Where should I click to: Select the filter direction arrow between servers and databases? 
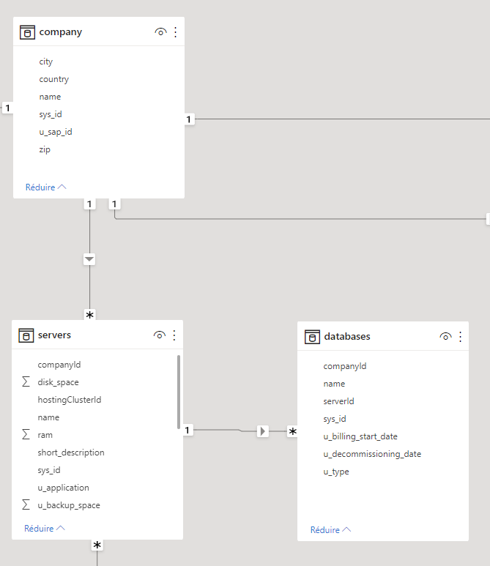(262, 431)
